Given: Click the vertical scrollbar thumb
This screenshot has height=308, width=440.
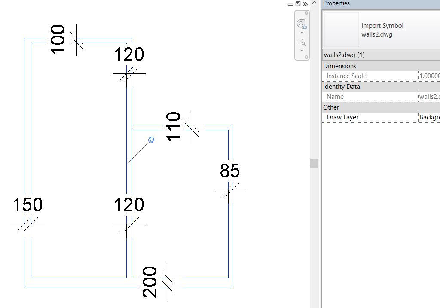Looking at the screenshot, I should [x=314, y=163].
